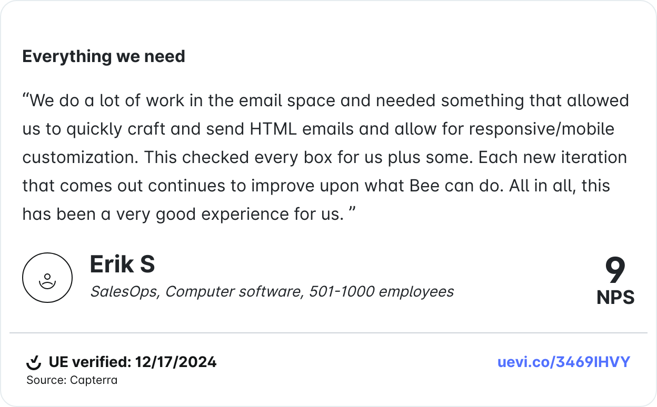Click the reviewer avatar icon
The height and width of the screenshot is (407, 657).
47,278
